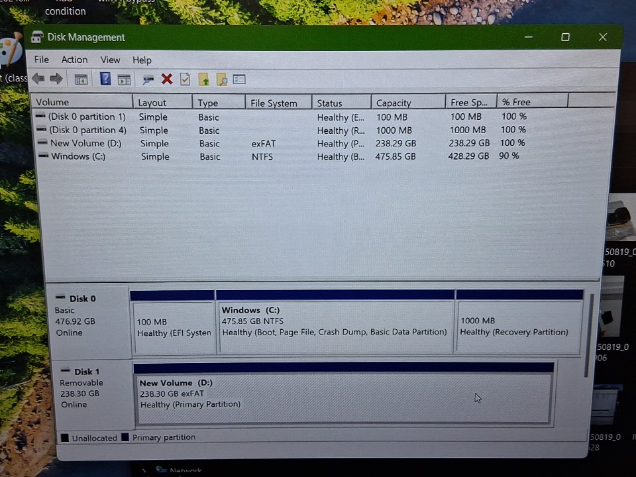Click the Disk 0 Basic 476.92 GB label
This screenshot has height=477, width=636.
[89, 323]
